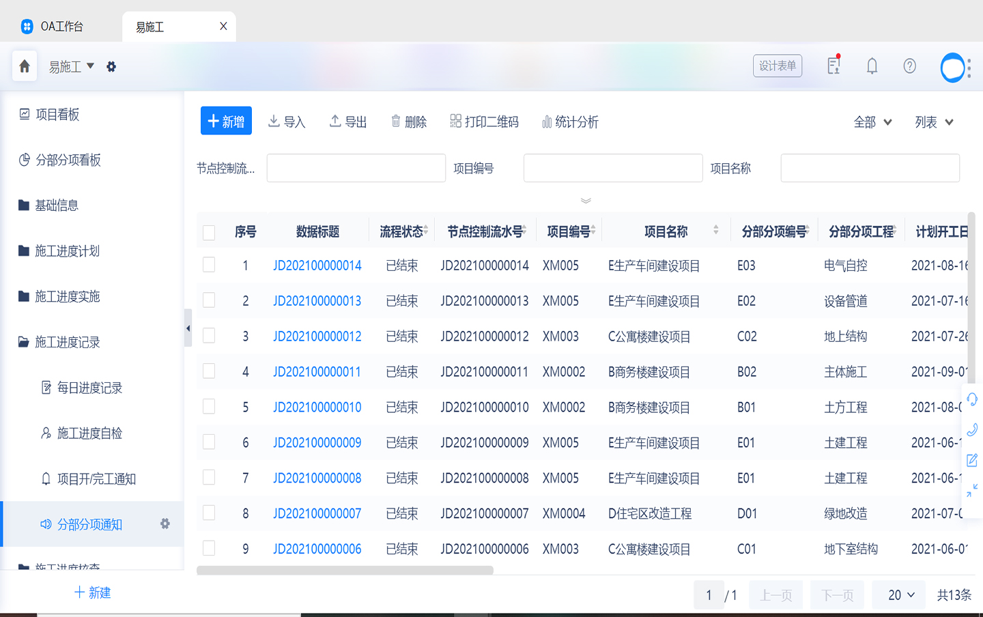Click 新建 at the sidebar bottom
The width and height of the screenshot is (983, 617).
(92, 592)
